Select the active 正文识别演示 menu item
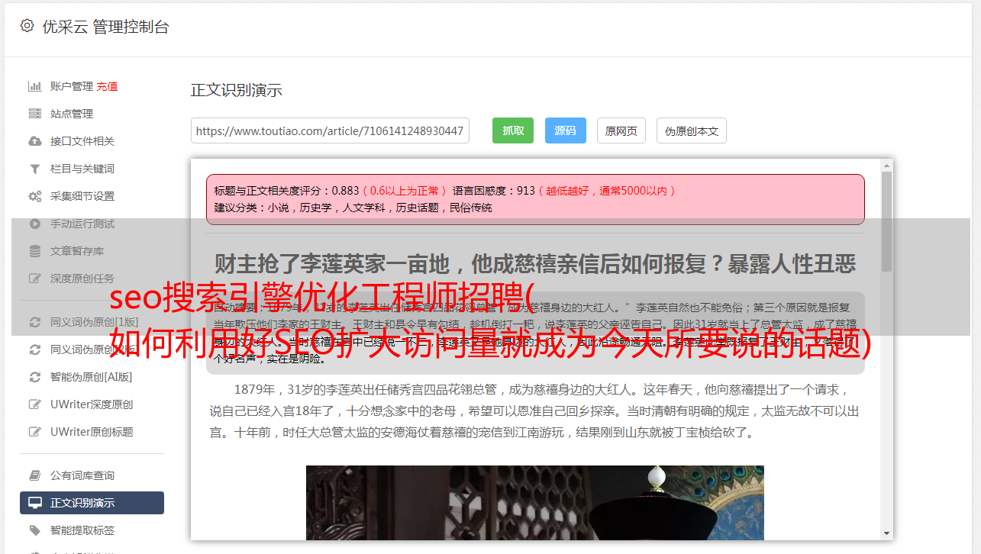 pos(92,503)
